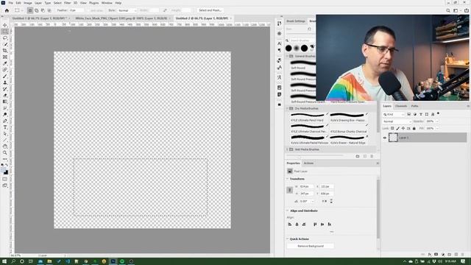Open the Window menu
This screenshot has width=471, height=265.
point(107,3)
